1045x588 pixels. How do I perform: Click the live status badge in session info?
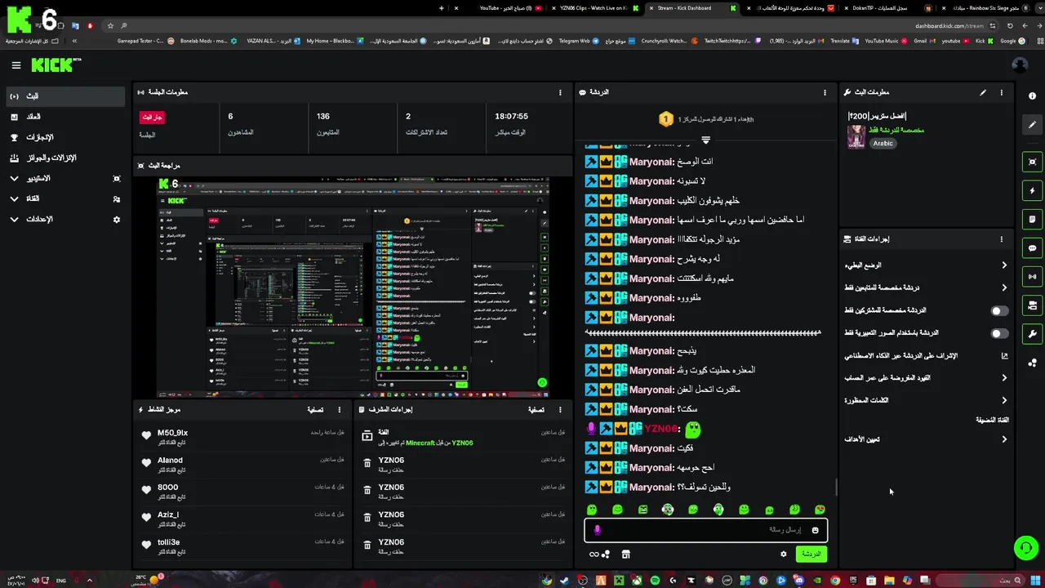click(x=152, y=117)
